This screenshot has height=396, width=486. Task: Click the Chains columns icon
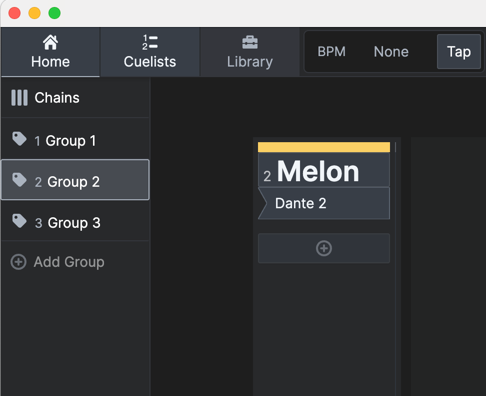click(x=19, y=98)
